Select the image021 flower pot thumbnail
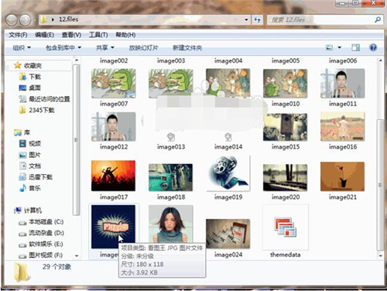The height and width of the screenshot is (291, 387). 342,176
